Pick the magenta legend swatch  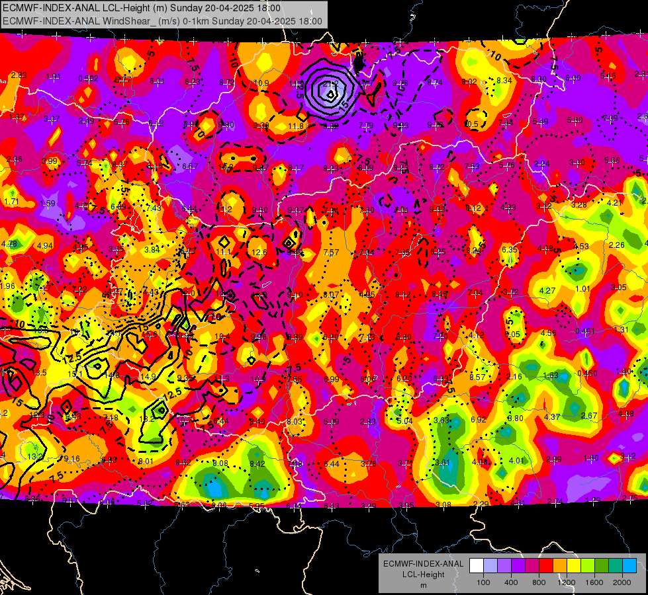click(x=532, y=566)
